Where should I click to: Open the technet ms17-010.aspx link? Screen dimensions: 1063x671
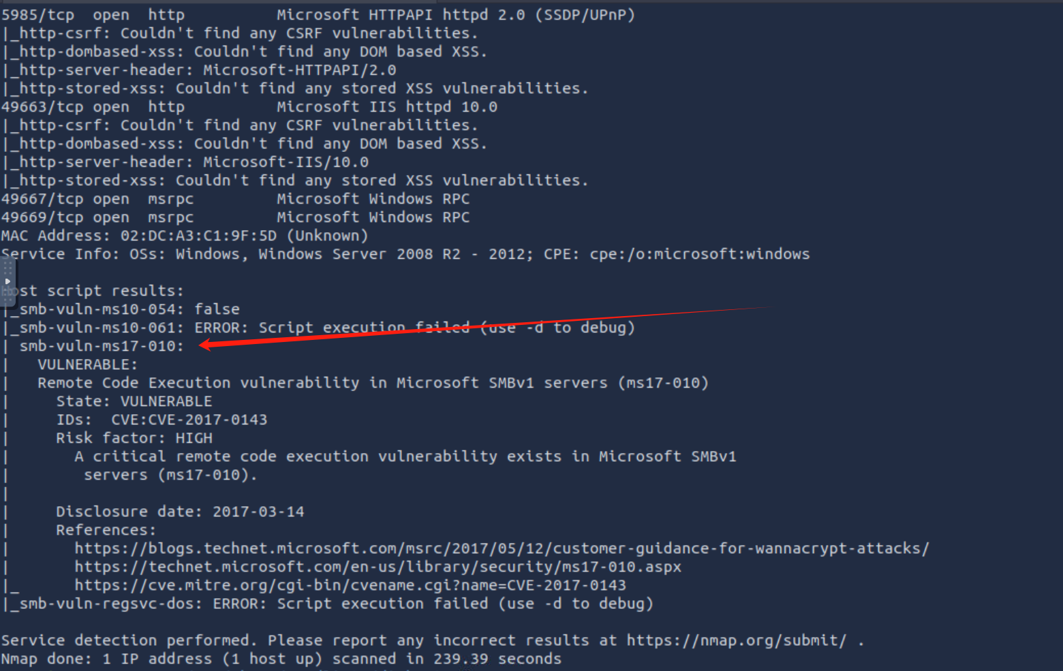coord(378,567)
